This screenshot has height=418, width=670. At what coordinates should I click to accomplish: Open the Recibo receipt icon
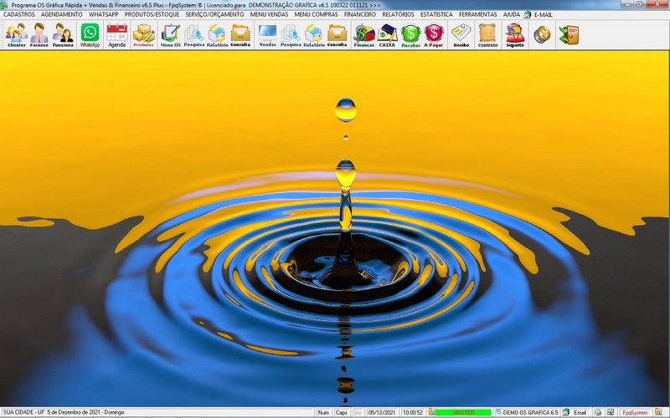461,35
